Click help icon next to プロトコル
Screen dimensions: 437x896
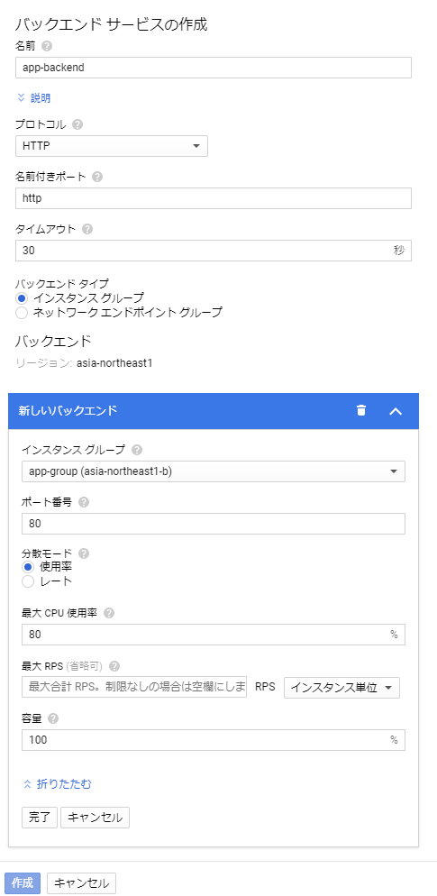[x=77, y=124]
